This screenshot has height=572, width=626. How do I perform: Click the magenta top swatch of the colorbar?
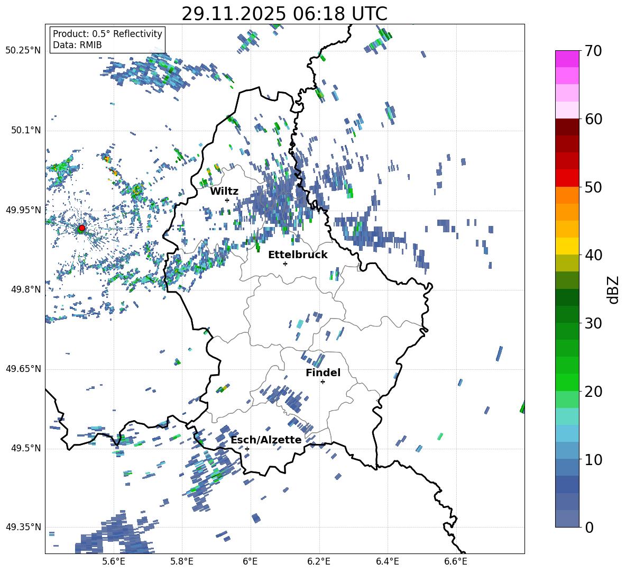[567, 59]
